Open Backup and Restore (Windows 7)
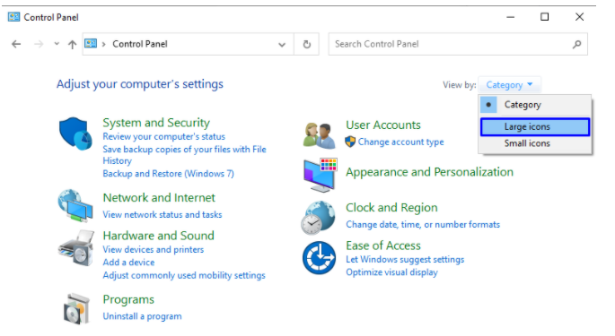Viewport: 615px width, 336px height. (168, 174)
